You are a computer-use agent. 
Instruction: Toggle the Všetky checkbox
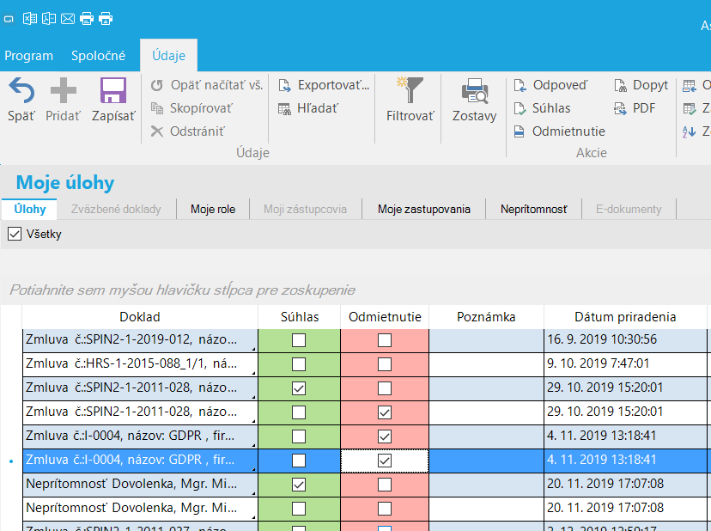(x=15, y=235)
